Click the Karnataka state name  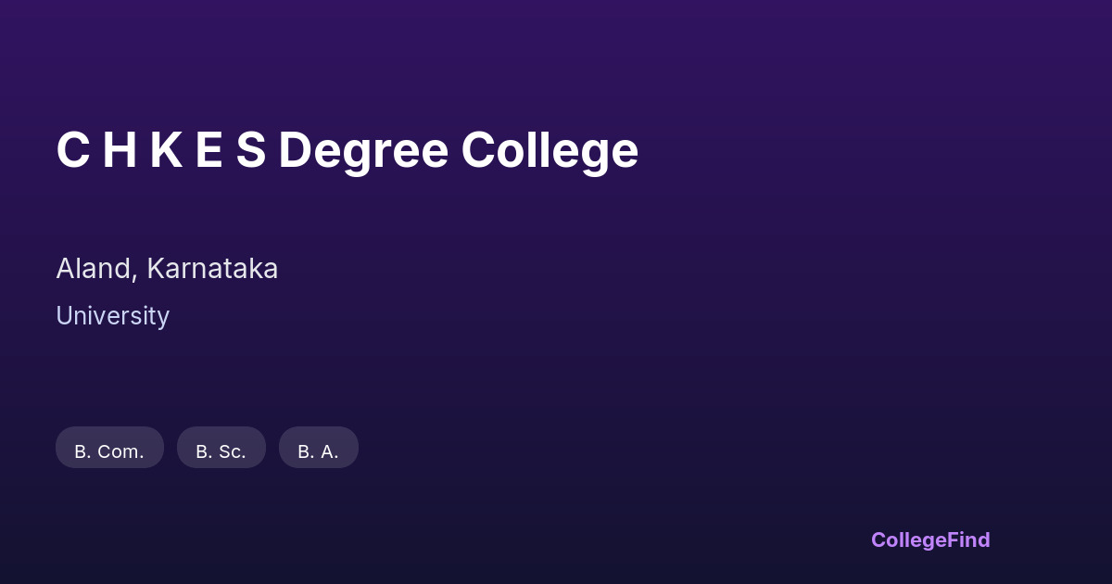pos(212,269)
